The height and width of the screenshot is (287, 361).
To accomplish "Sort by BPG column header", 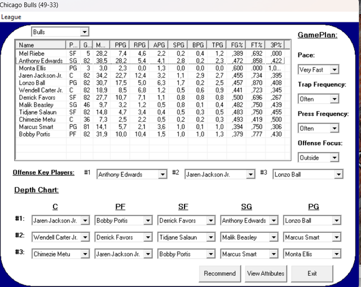I will pos(197,45).
